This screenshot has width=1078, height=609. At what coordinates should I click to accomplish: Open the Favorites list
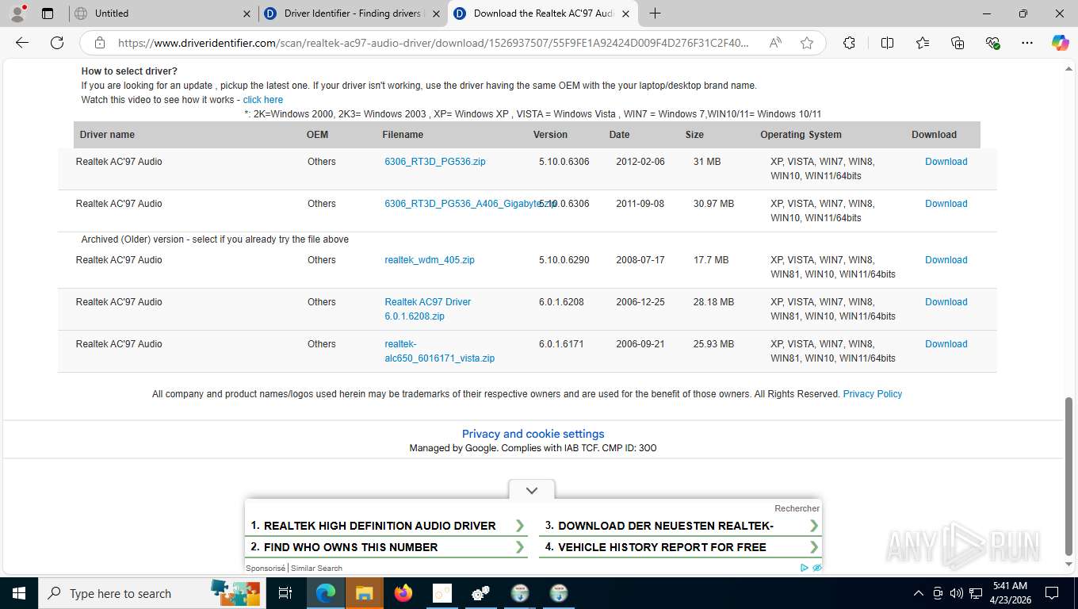click(x=923, y=43)
